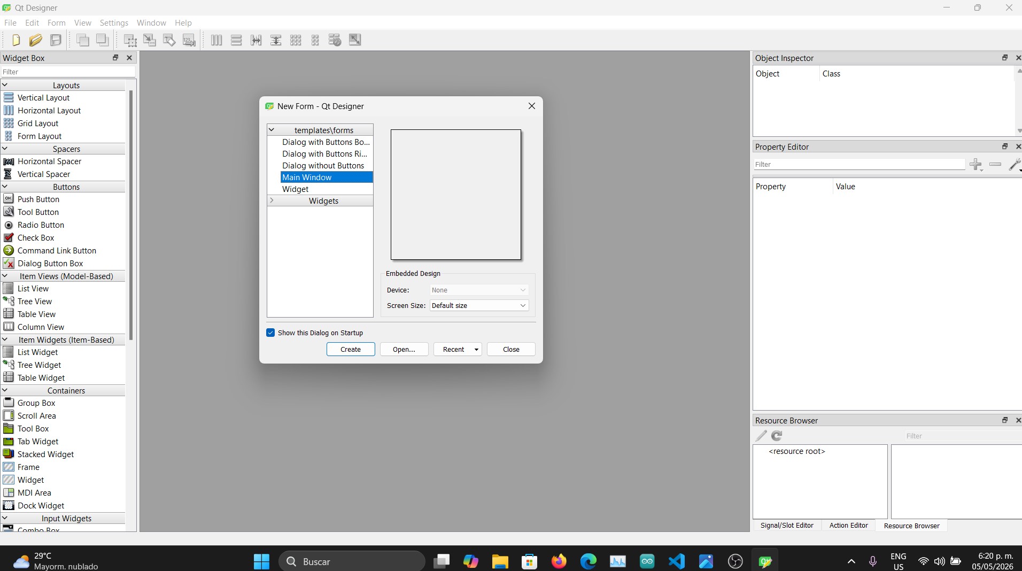1022x571 pixels.
Task: Switch to Action Editor tab
Action: [x=848, y=526]
